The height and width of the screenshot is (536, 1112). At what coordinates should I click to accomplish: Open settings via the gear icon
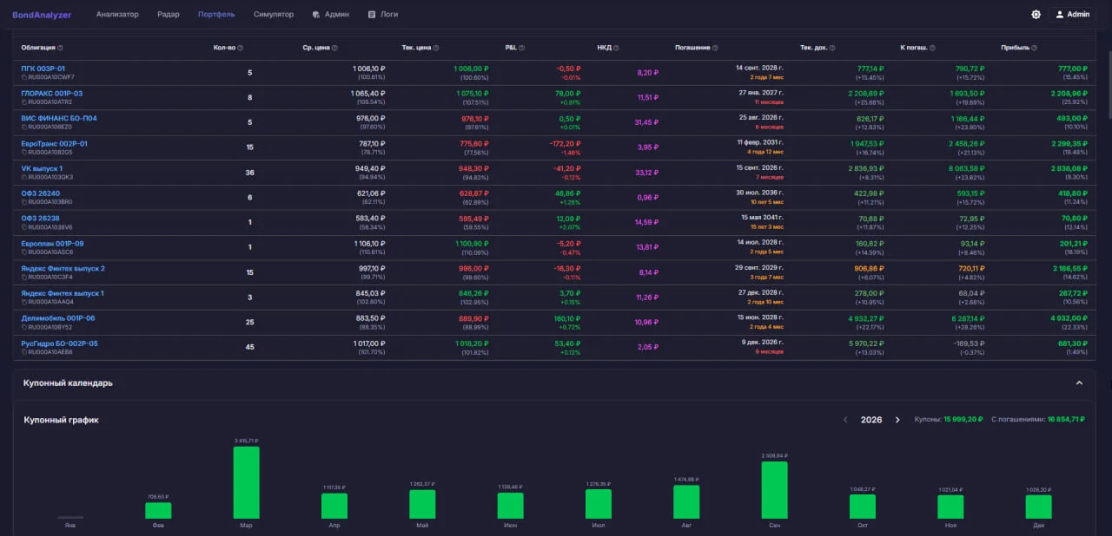(1036, 15)
